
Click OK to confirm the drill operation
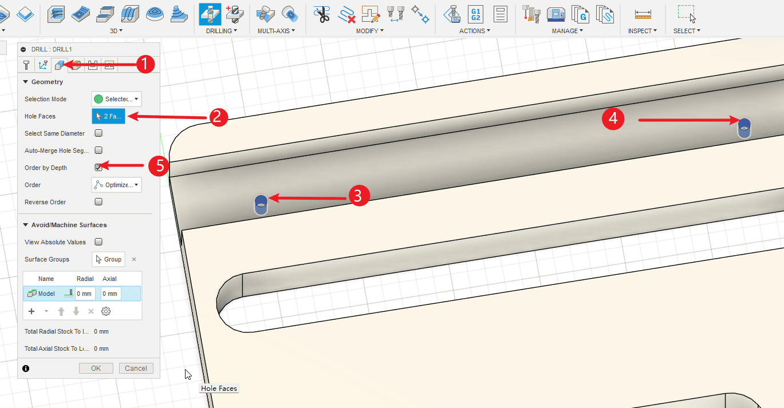coord(96,369)
